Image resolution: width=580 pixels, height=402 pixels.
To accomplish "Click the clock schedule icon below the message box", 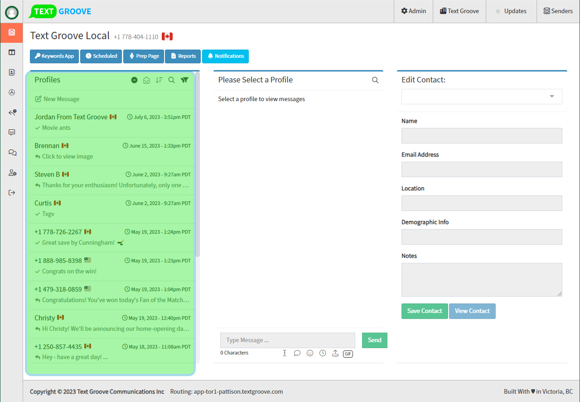I will click(x=323, y=353).
